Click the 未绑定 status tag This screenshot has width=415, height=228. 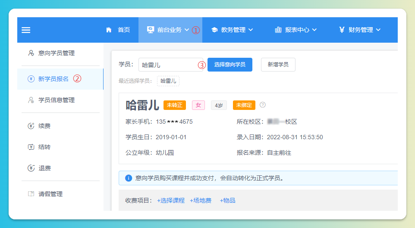click(x=244, y=105)
